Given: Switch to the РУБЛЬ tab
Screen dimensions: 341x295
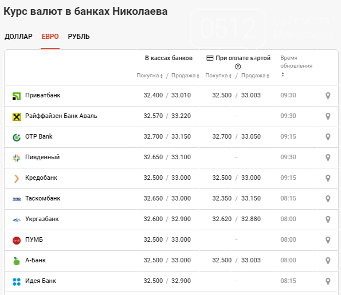Looking at the screenshot, I should (79, 37).
